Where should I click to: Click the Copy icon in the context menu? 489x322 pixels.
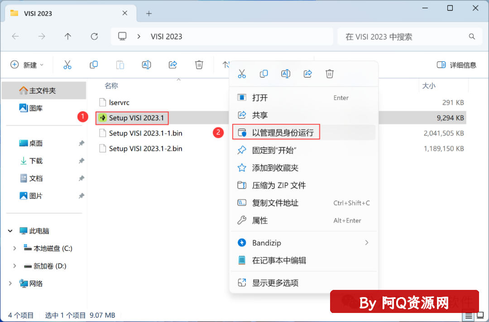coord(264,74)
